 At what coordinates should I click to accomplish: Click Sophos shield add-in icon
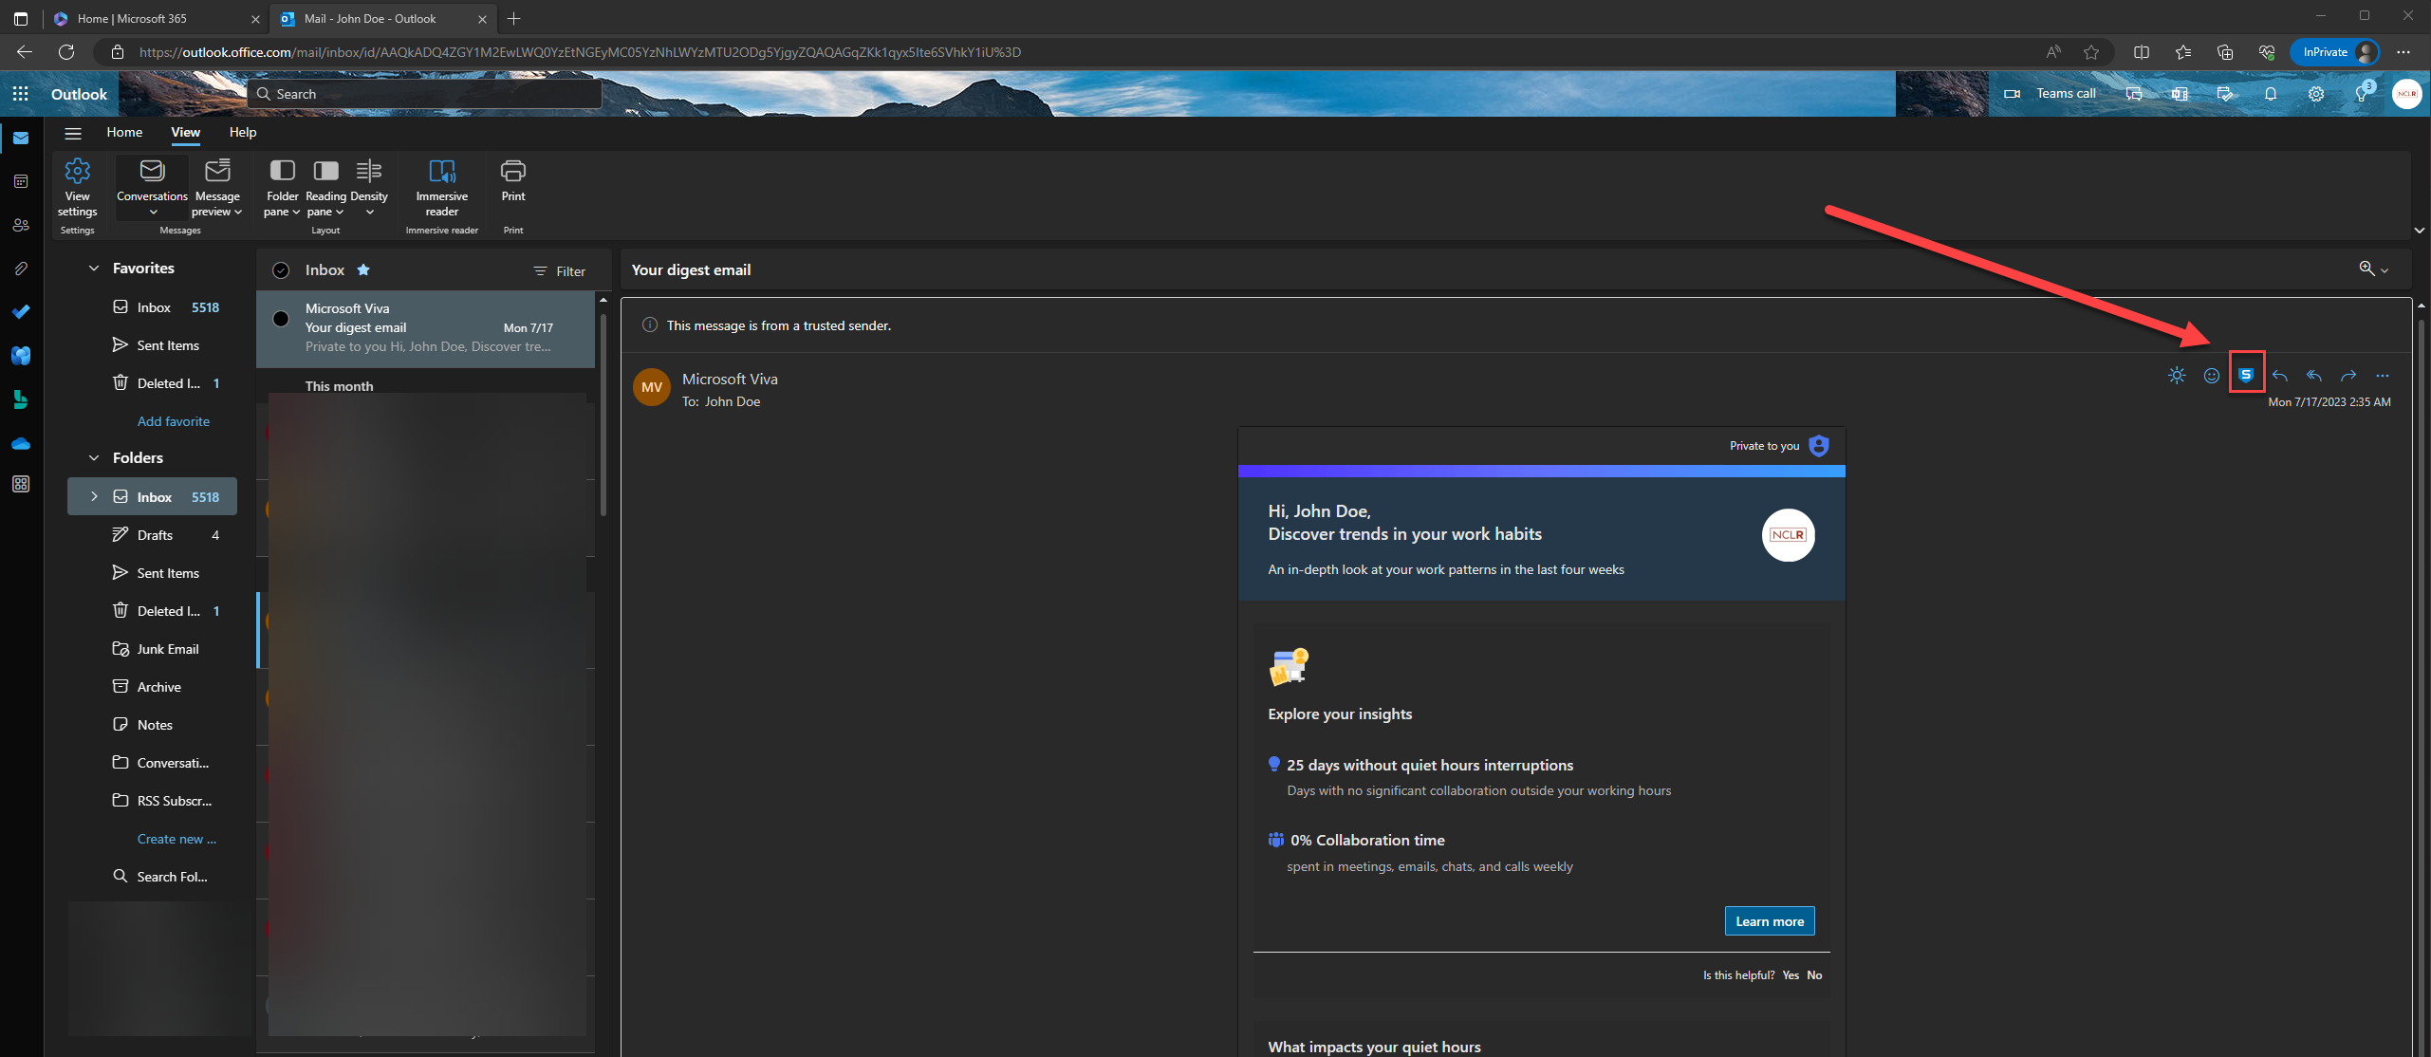pos(2246,375)
